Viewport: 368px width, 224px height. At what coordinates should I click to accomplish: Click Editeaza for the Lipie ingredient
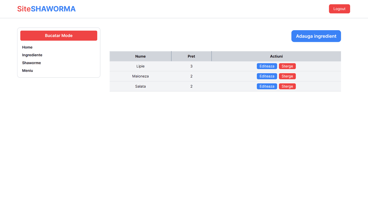coord(267,66)
